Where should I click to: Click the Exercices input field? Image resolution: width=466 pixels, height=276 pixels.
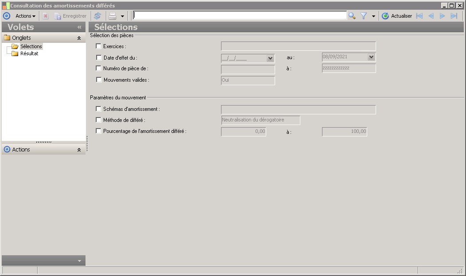[x=299, y=46]
